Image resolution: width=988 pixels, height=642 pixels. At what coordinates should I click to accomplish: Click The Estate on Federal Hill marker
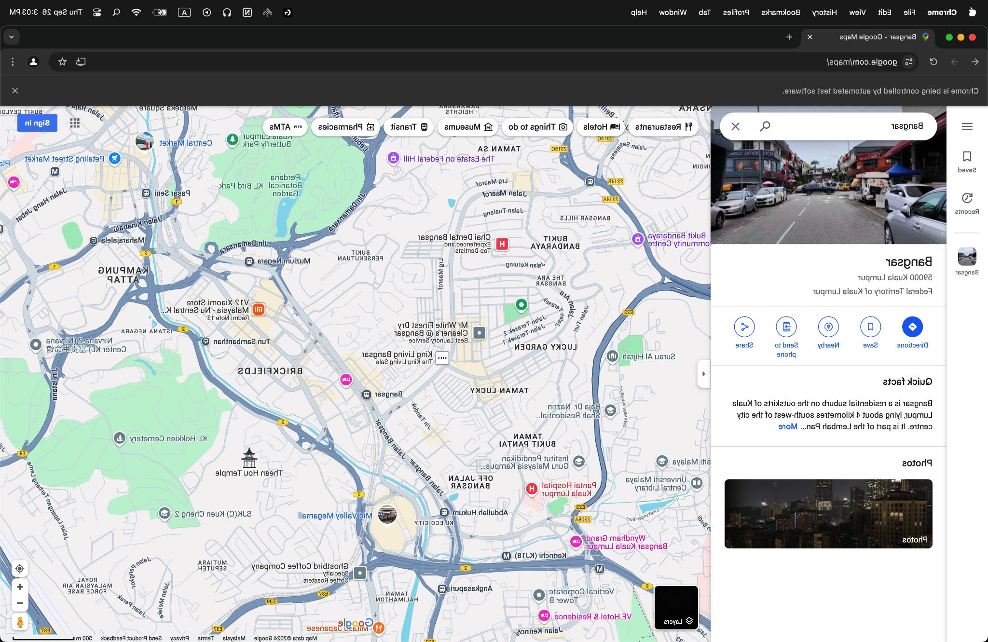pos(393,158)
